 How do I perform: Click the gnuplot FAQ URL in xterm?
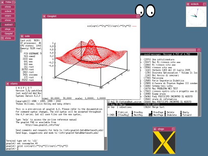pyautogui.click(x=43, y=125)
